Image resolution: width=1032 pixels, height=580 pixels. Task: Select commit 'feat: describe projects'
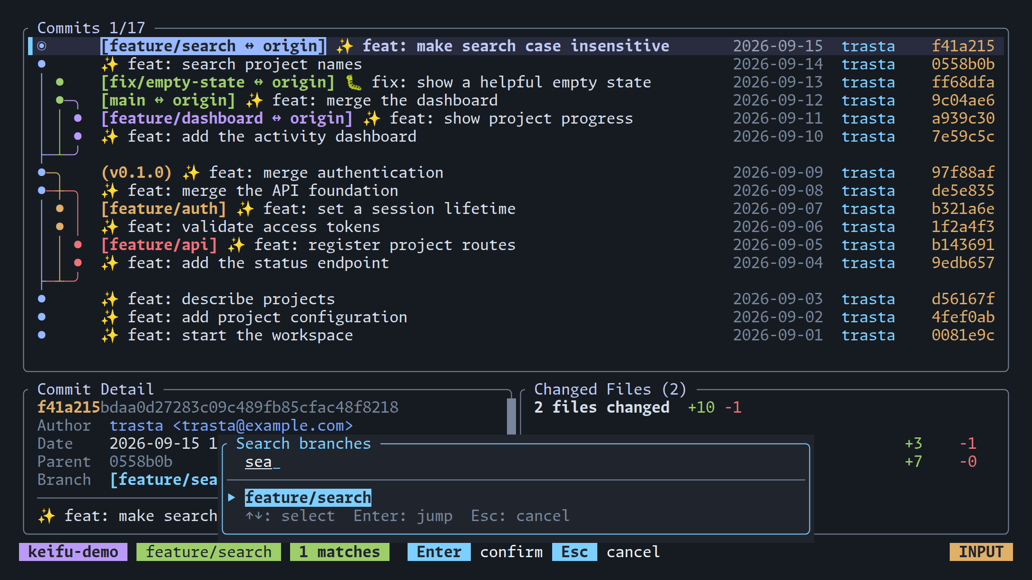point(516,299)
